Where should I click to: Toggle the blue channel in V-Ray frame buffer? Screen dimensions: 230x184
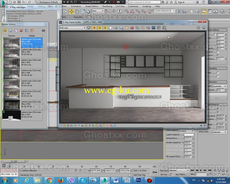[x=105, y=28]
